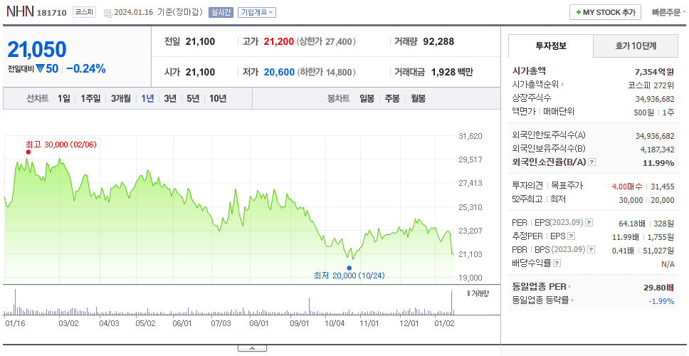This screenshot has width=689, height=356.
Task: Click the 거래량 value 92,288
Action: coord(438,42)
